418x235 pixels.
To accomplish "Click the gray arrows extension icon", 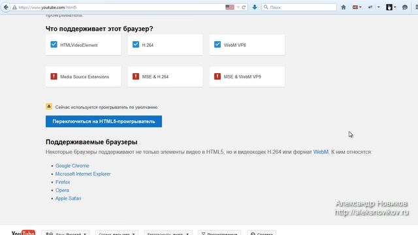I will (370, 7).
